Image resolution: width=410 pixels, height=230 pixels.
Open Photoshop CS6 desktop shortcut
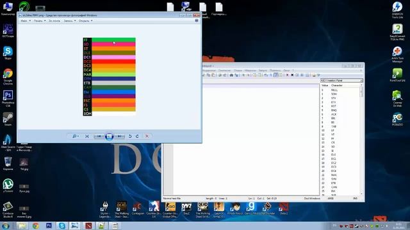[x=8, y=98]
